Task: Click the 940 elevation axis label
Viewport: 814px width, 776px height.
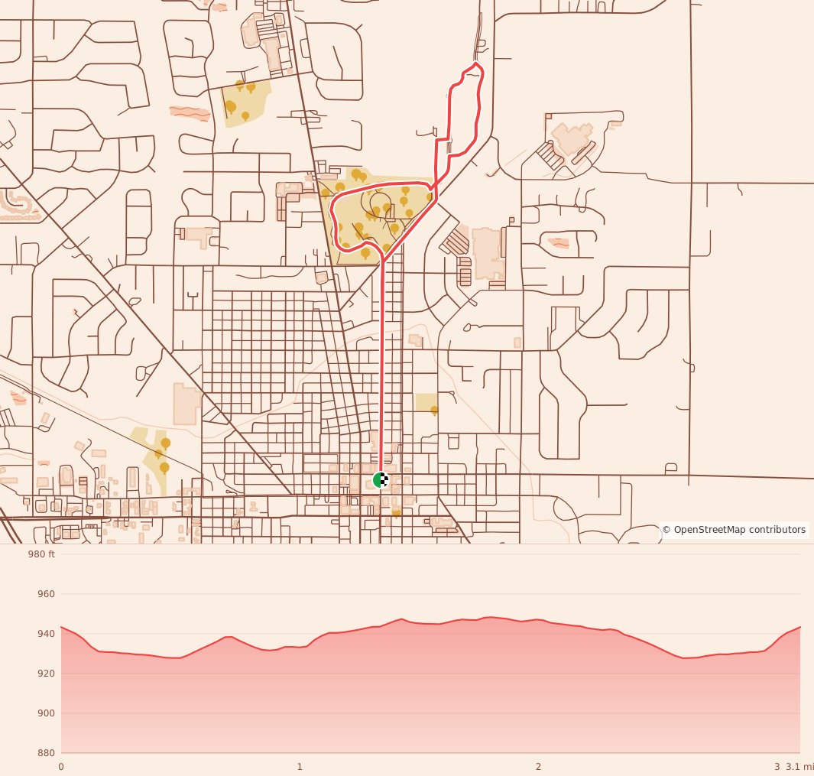Action: (x=46, y=634)
